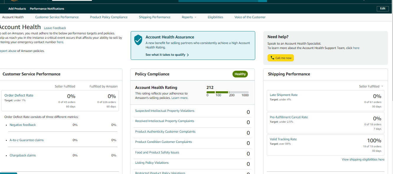Click View shipping eligibilities here link
393x174 pixels.
(x=363, y=159)
